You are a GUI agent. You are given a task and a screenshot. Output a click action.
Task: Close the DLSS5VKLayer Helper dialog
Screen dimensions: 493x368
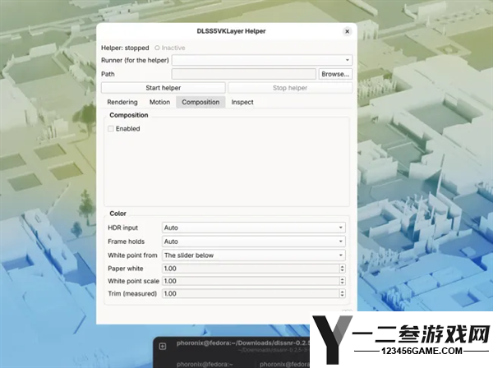click(347, 31)
